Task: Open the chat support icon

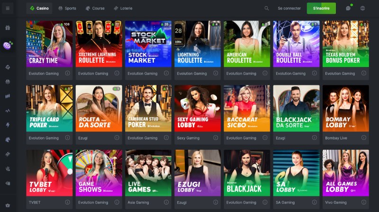Action: click(x=348, y=8)
